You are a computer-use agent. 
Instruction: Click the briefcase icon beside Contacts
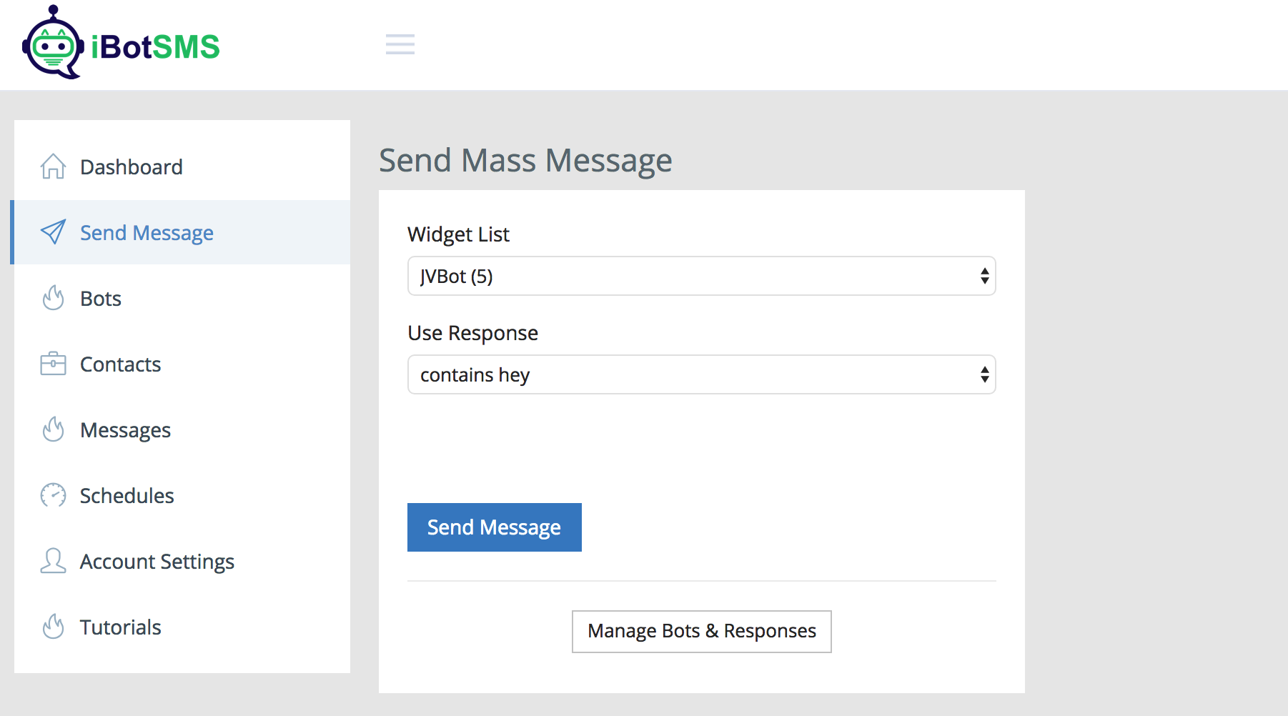click(53, 364)
